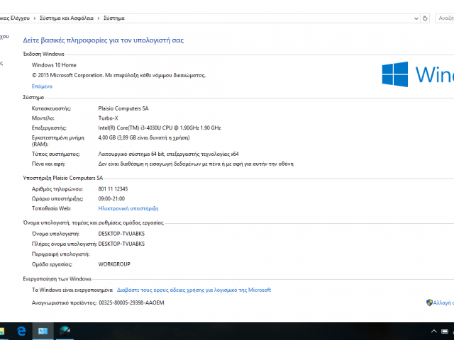Select model value 'Turbo-X'
Image resolution: width=454 pixels, height=340 pixels.
click(109, 118)
